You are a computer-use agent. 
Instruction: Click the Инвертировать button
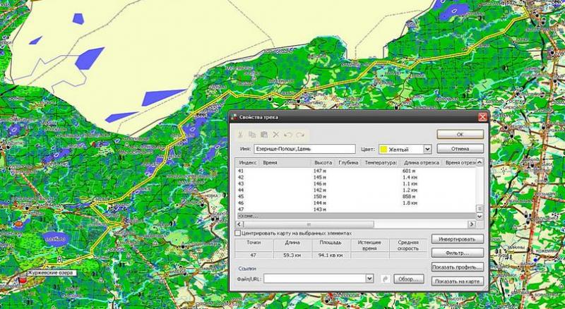tap(457, 238)
